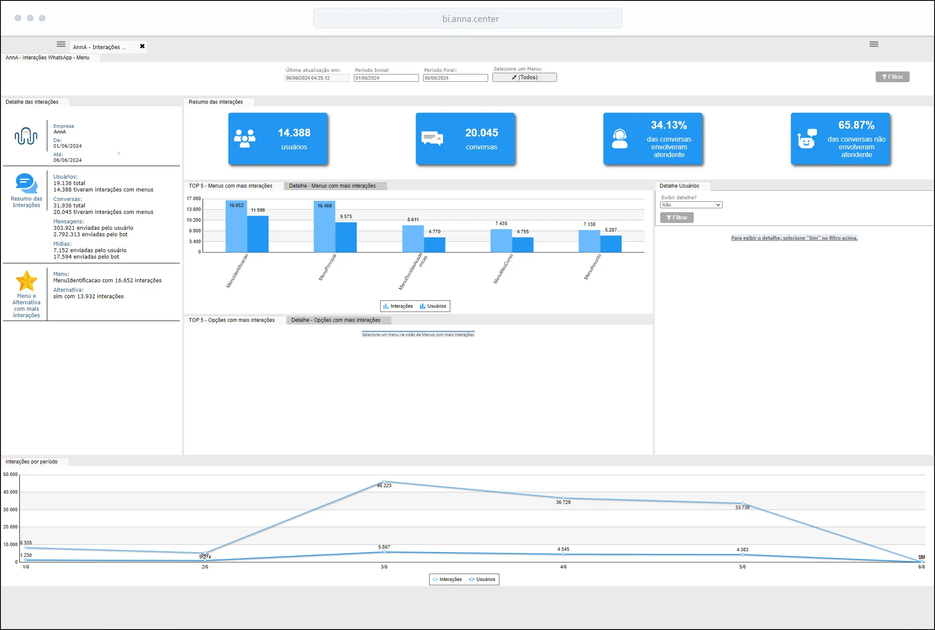935x630 pixels.
Task: Open the left hamburger menu icon
Action: 61,44
